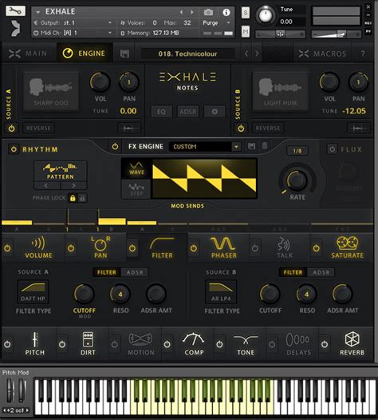This screenshot has width=378, height=420.
Task: Select the STEP modulation mode
Action: click(136, 189)
